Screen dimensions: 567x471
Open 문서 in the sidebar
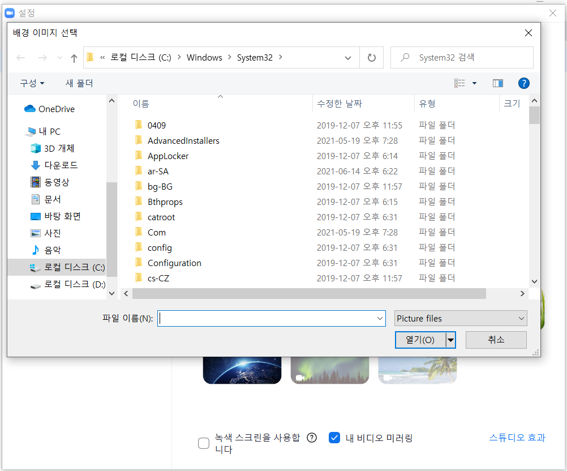click(x=46, y=199)
